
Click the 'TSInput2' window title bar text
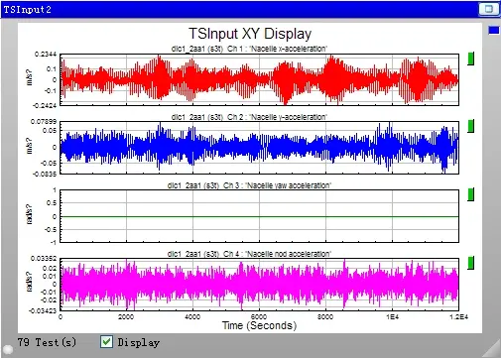[x=27, y=9]
